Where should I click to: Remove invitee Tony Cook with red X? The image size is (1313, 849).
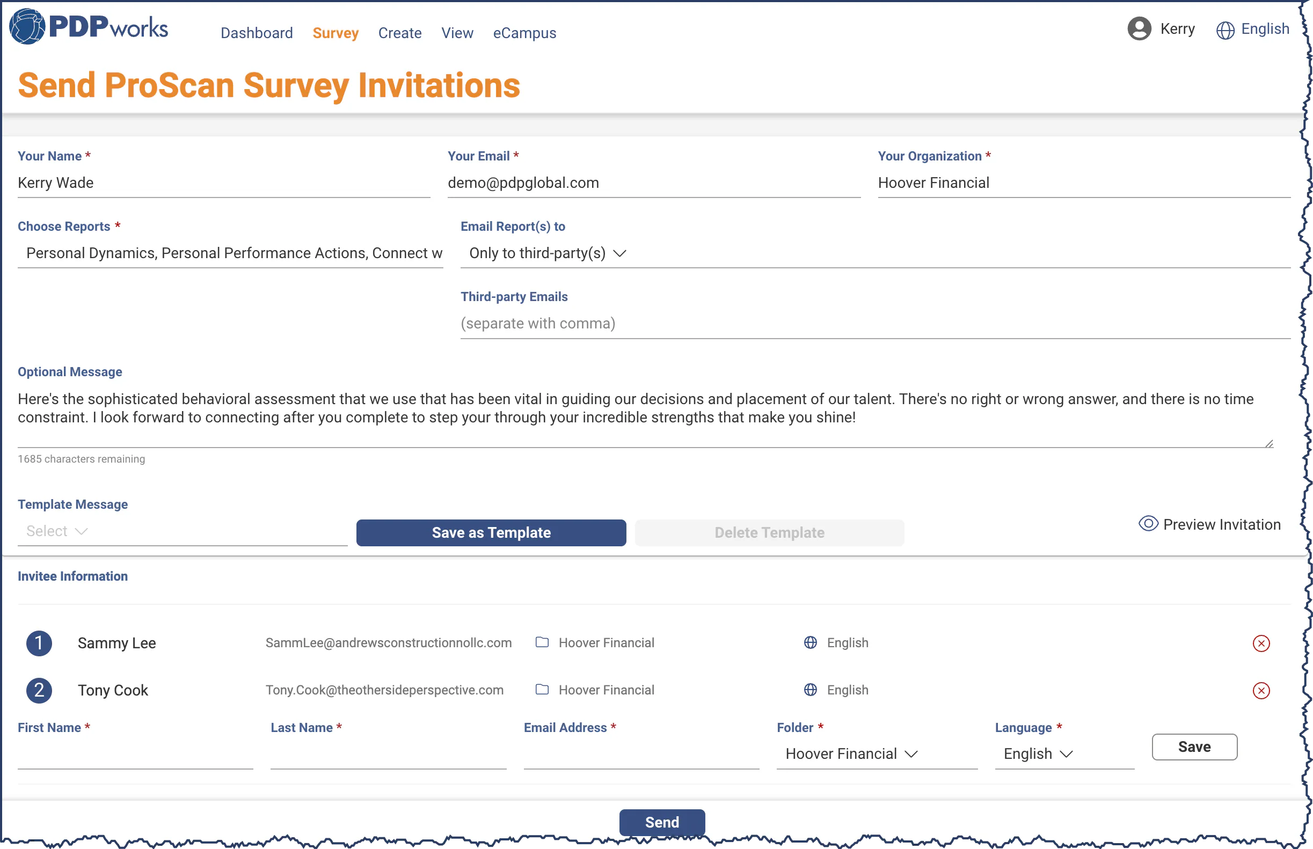pos(1260,691)
